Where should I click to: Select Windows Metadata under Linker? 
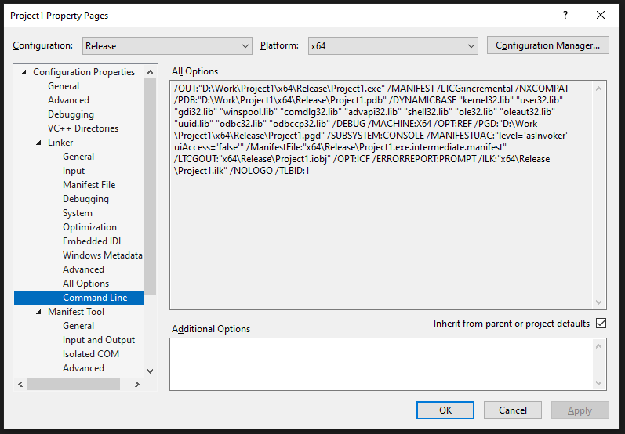[x=102, y=255]
